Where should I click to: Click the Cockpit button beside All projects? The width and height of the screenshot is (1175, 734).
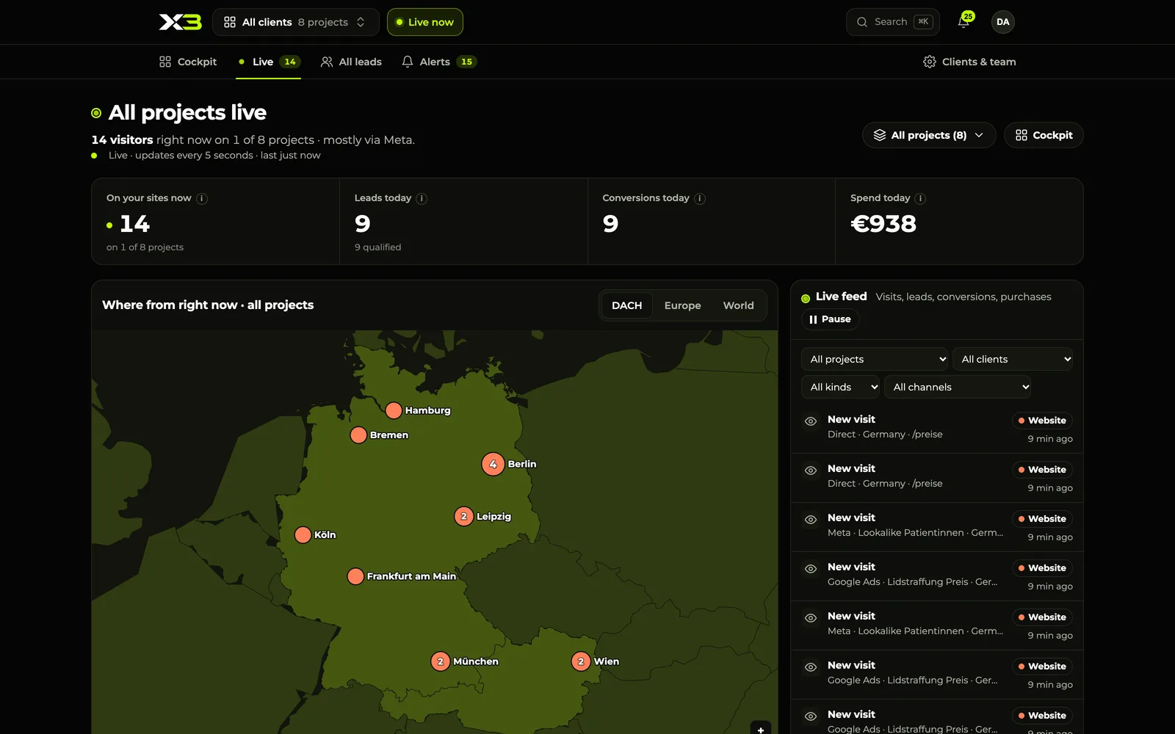(1044, 135)
